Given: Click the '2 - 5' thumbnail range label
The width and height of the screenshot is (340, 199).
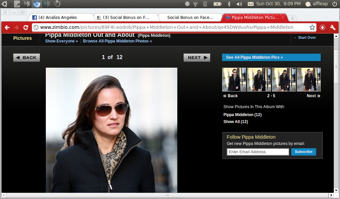Looking at the screenshot, I should pos(271,96).
